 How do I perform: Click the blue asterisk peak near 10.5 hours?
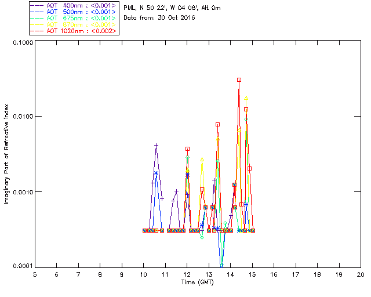(x=156, y=173)
